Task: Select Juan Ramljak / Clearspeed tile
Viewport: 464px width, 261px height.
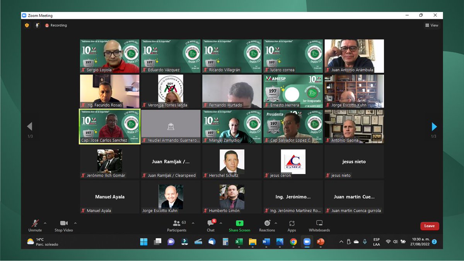Action: (x=171, y=162)
